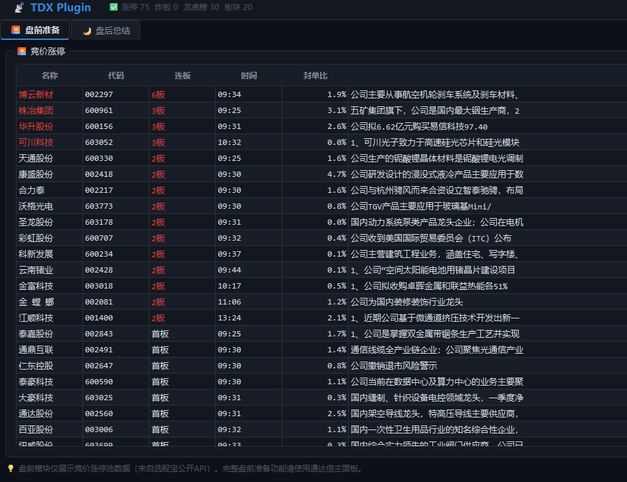The image size is (627, 482).
Task: Sort by 封单比 column header
Action: pos(315,76)
